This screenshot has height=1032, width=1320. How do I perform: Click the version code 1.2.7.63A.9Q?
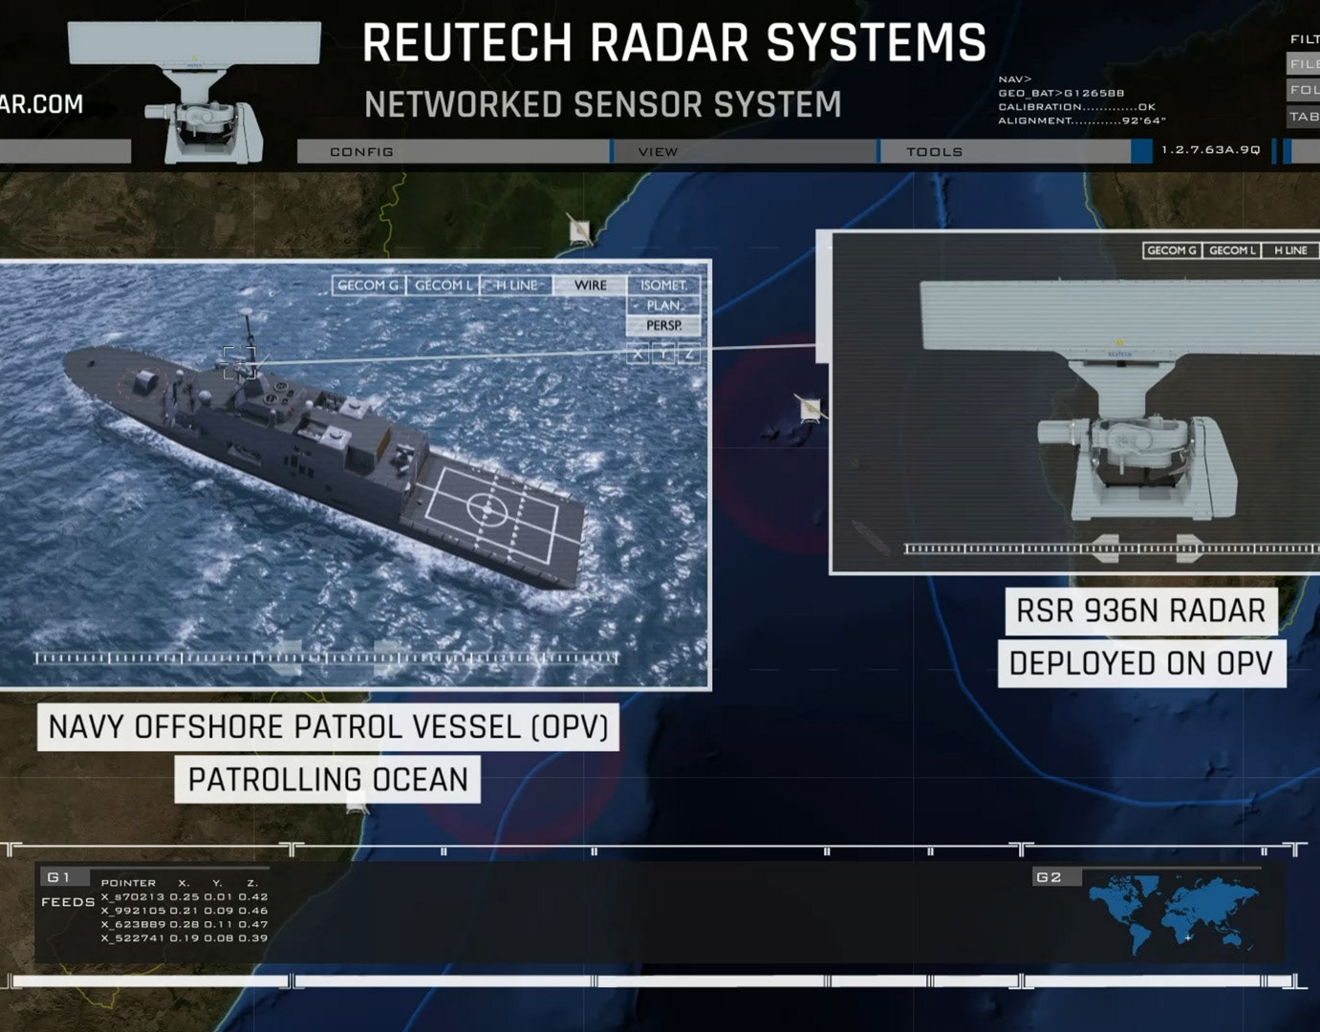click(x=1211, y=150)
